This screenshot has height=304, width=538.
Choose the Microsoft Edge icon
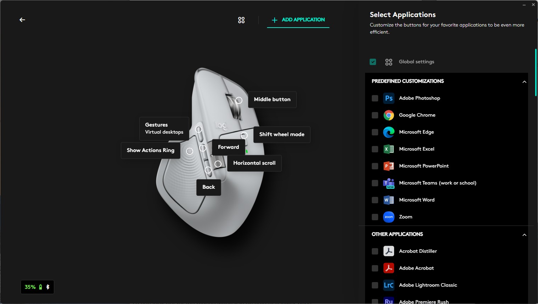(389, 132)
